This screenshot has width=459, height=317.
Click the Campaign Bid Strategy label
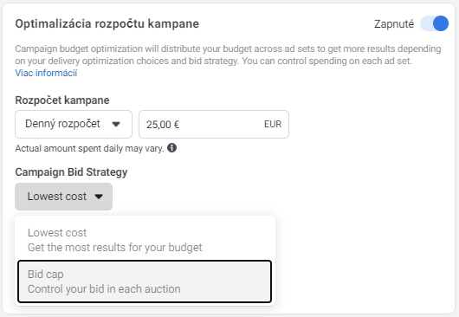coord(71,172)
